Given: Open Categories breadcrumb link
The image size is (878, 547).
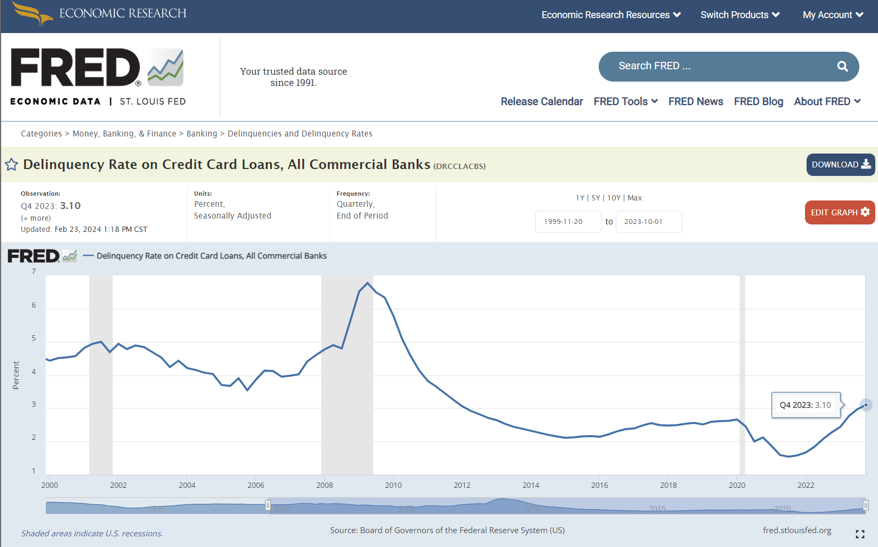Looking at the screenshot, I should tap(42, 134).
